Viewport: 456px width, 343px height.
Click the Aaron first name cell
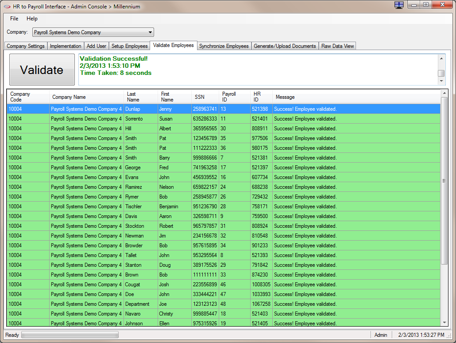pyautogui.click(x=174, y=216)
